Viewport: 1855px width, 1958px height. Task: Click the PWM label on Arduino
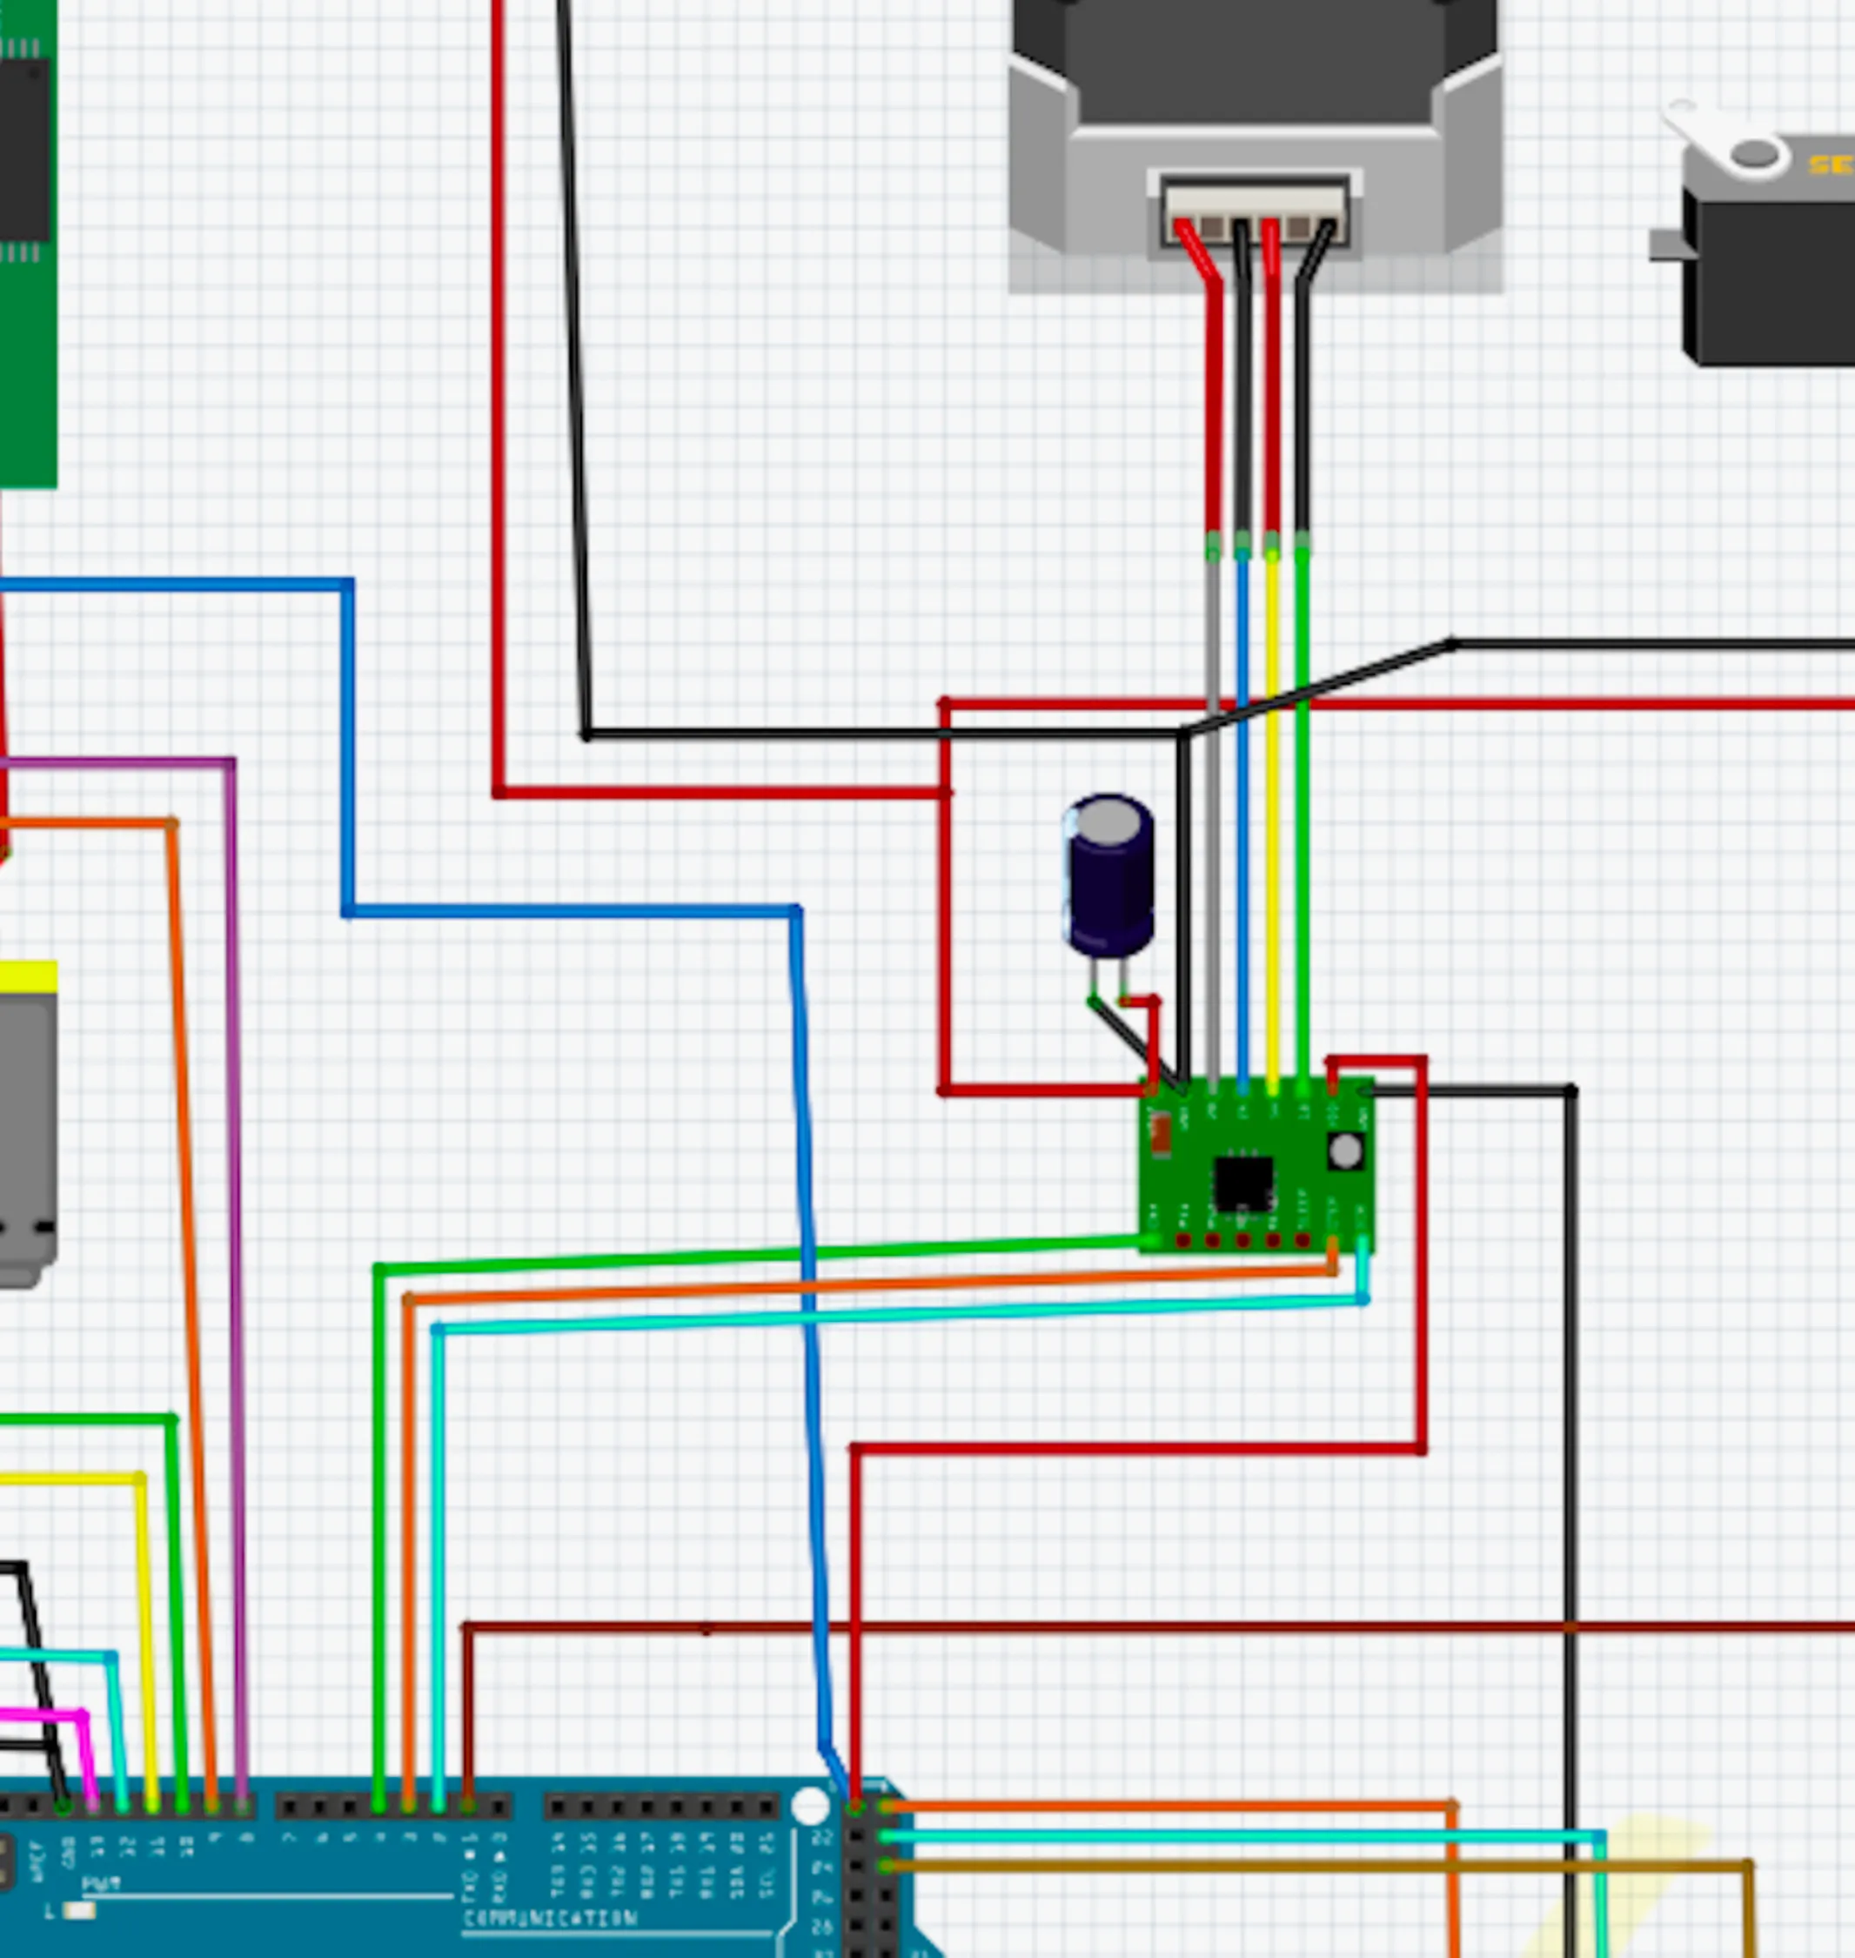coord(101,1884)
